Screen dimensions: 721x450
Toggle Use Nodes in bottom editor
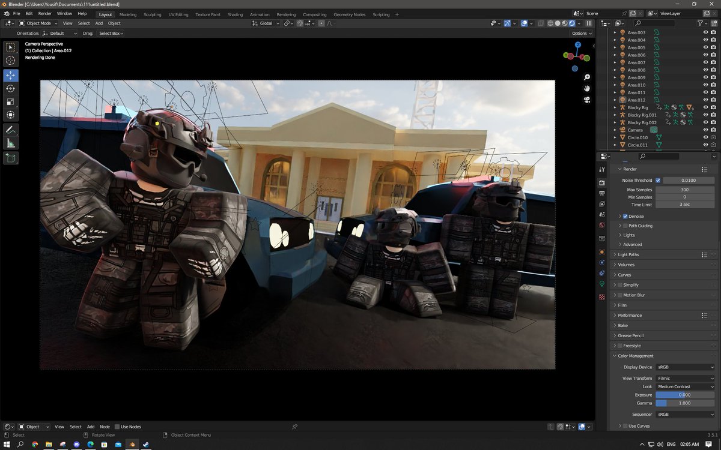(117, 427)
